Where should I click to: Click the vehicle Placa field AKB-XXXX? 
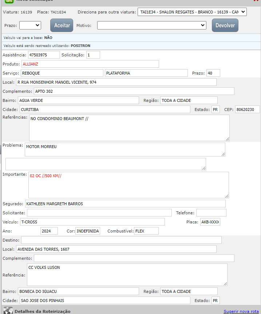[x=210, y=222]
